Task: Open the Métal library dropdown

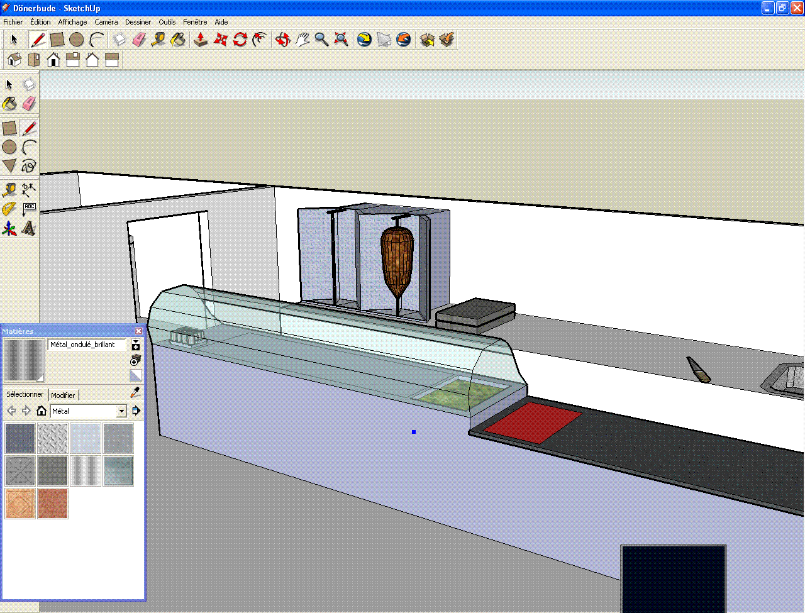Action: [121, 411]
